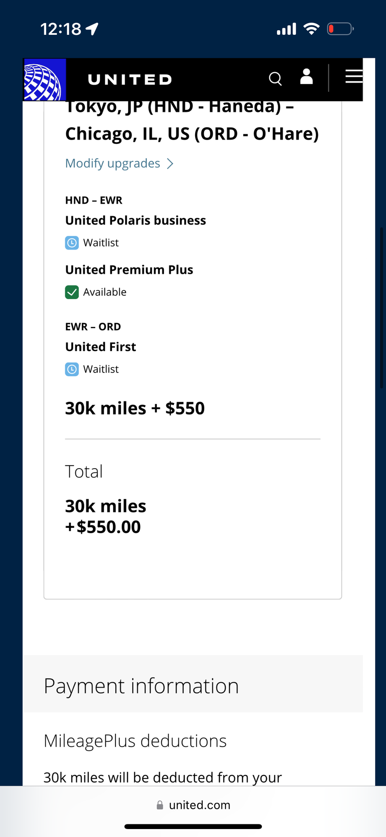The width and height of the screenshot is (386, 837).
Task: Tap the Polaris business Waitlist clock icon
Action: tap(72, 243)
